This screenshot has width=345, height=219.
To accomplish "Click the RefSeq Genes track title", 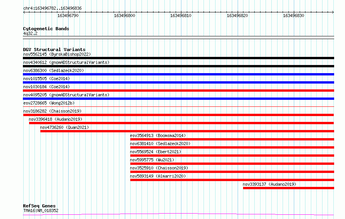I will tap(39, 206).
